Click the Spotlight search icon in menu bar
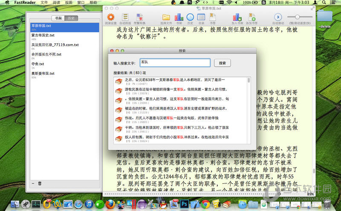Screen dimensions: 341x211 pyautogui.click(x=324, y=3)
